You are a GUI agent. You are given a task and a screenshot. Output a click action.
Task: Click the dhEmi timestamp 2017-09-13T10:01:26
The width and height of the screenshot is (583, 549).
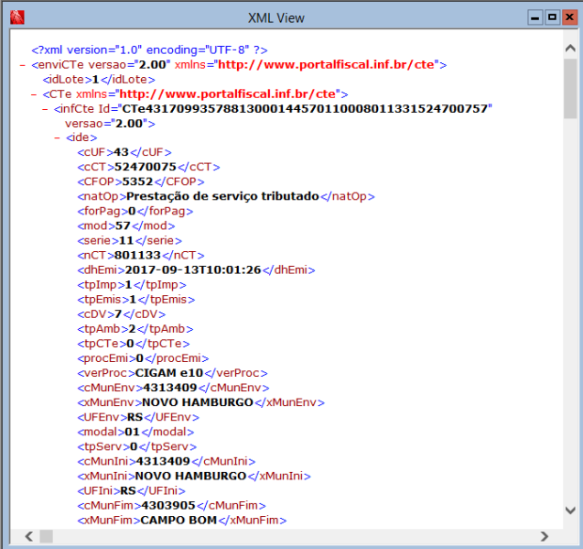point(193,269)
